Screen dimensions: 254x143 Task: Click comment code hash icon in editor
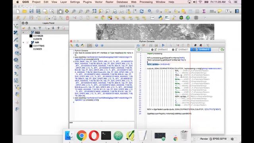pos(195,45)
